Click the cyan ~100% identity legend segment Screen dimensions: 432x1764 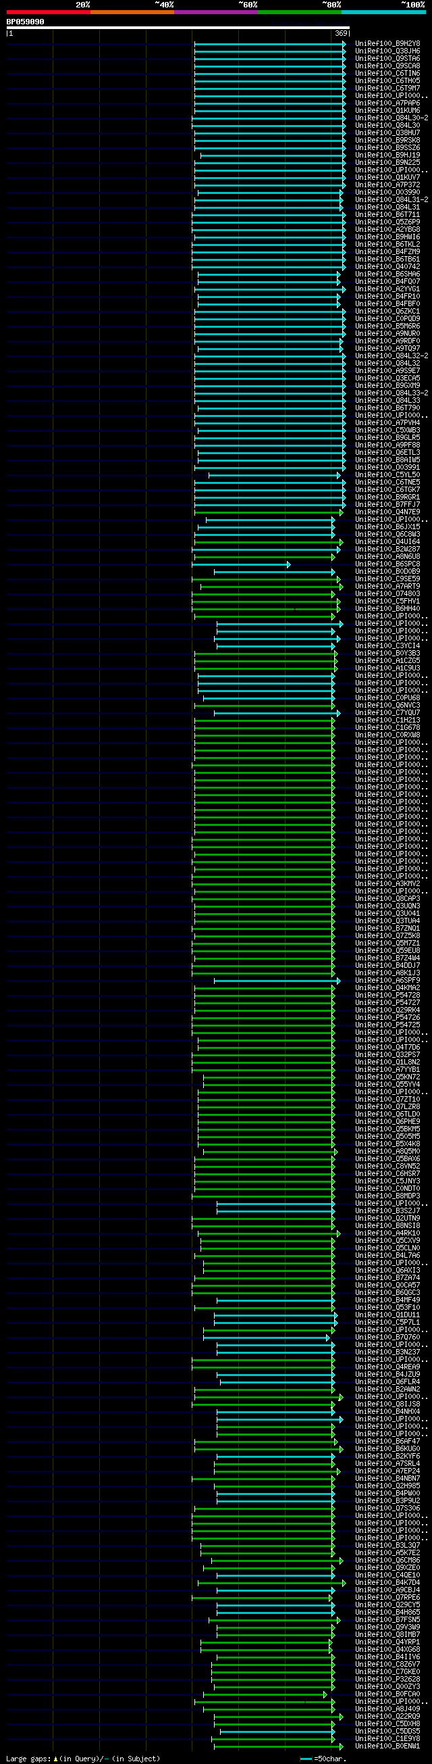(383, 12)
